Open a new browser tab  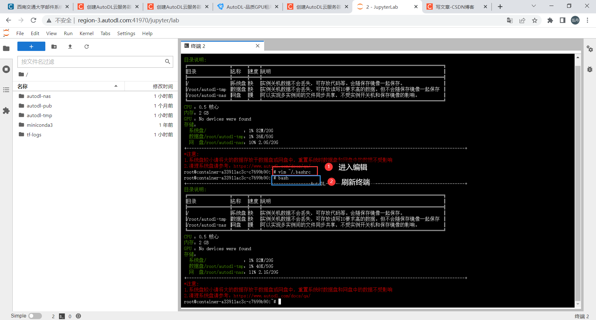click(500, 7)
